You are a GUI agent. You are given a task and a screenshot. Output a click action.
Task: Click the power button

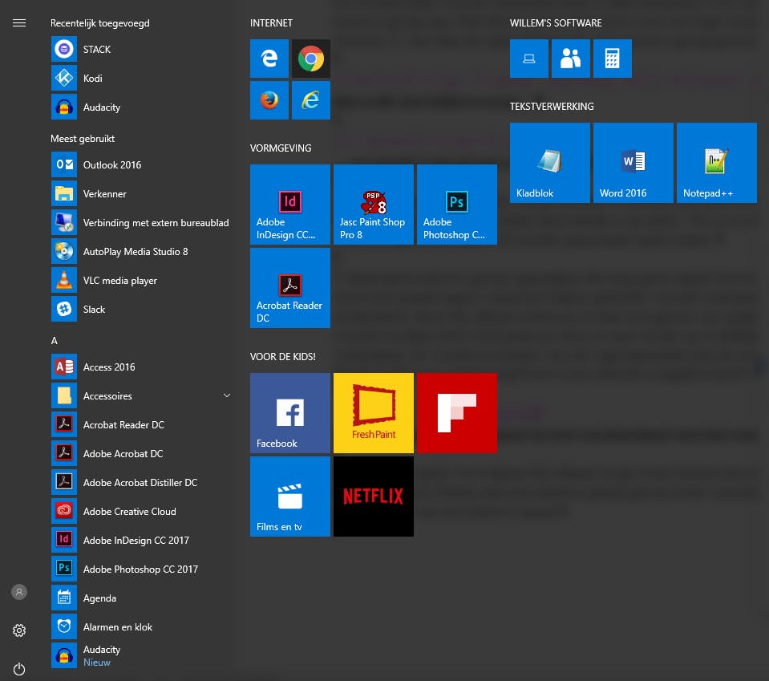(19, 669)
